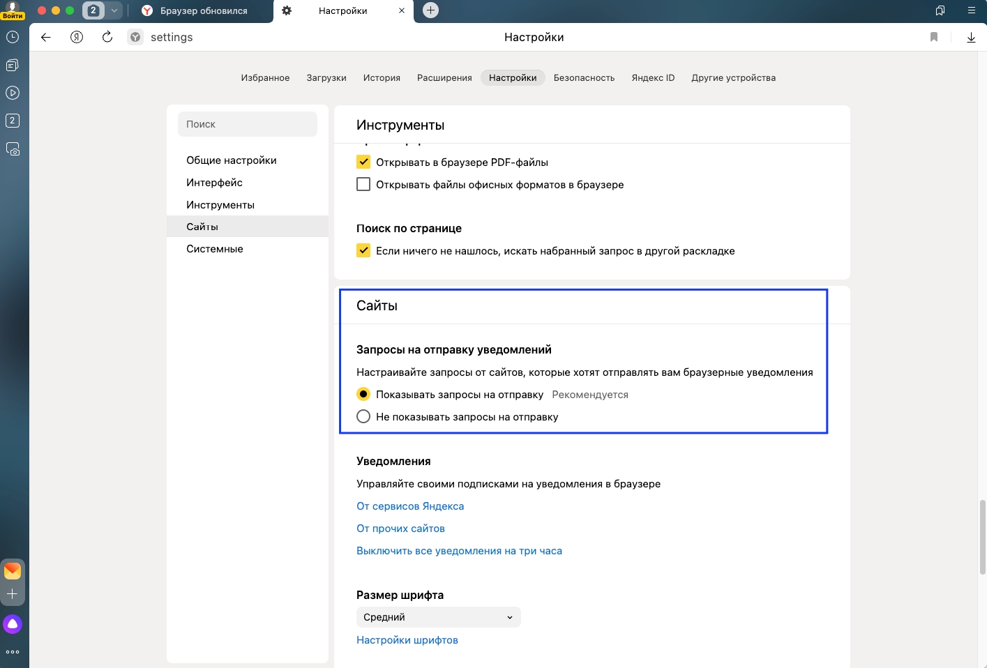The height and width of the screenshot is (668, 987).
Task: Open 'От сервисов Яндекса' notifications link
Action: (x=410, y=506)
